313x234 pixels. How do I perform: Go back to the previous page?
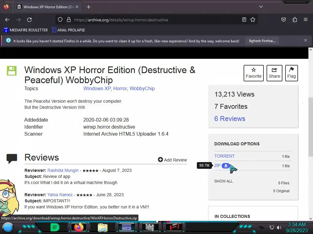[7, 20]
